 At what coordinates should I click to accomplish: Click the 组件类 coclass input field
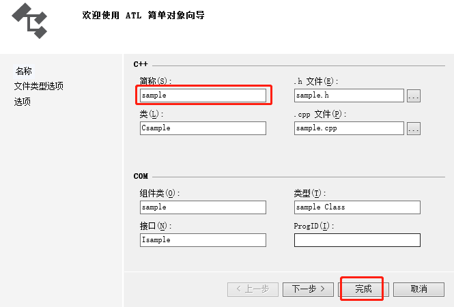pyautogui.click(x=203, y=207)
